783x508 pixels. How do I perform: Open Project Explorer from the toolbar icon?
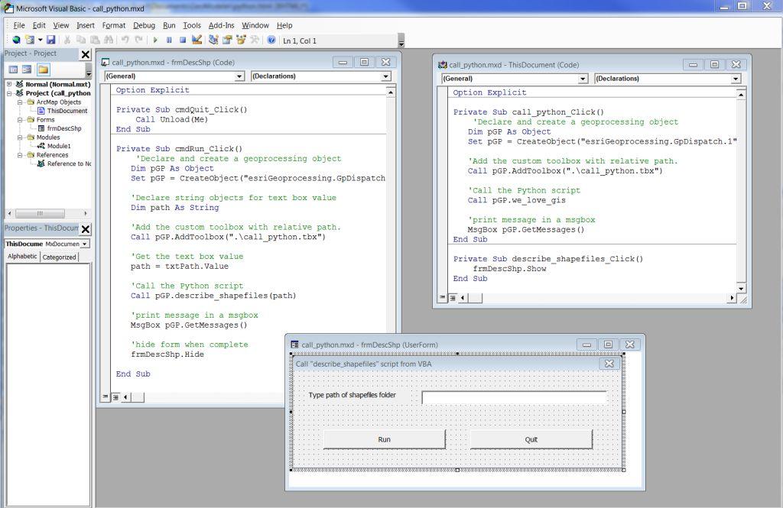pos(213,40)
